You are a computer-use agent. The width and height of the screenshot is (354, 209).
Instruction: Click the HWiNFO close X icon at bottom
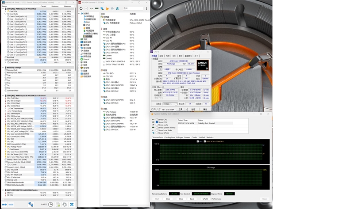pos(72,205)
